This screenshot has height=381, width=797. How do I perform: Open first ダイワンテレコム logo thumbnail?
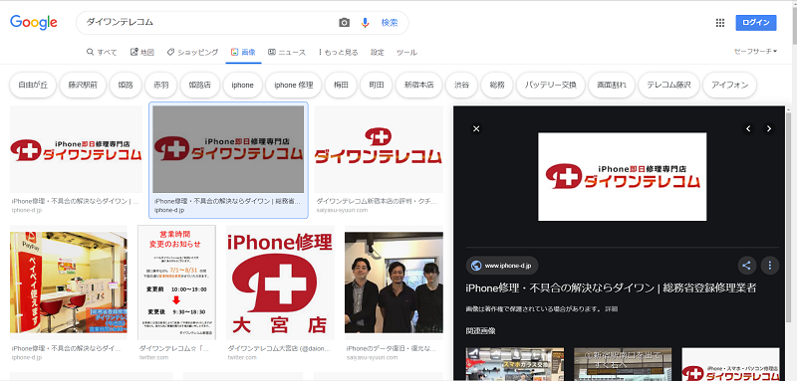76,149
